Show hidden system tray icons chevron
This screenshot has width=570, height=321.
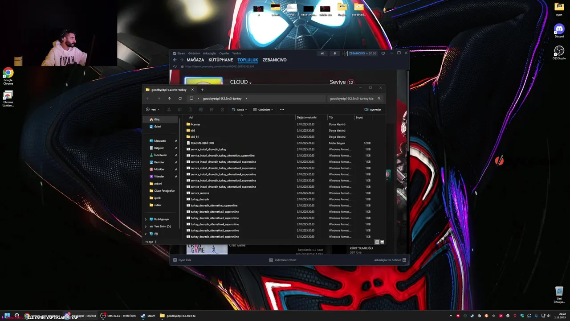point(451,316)
